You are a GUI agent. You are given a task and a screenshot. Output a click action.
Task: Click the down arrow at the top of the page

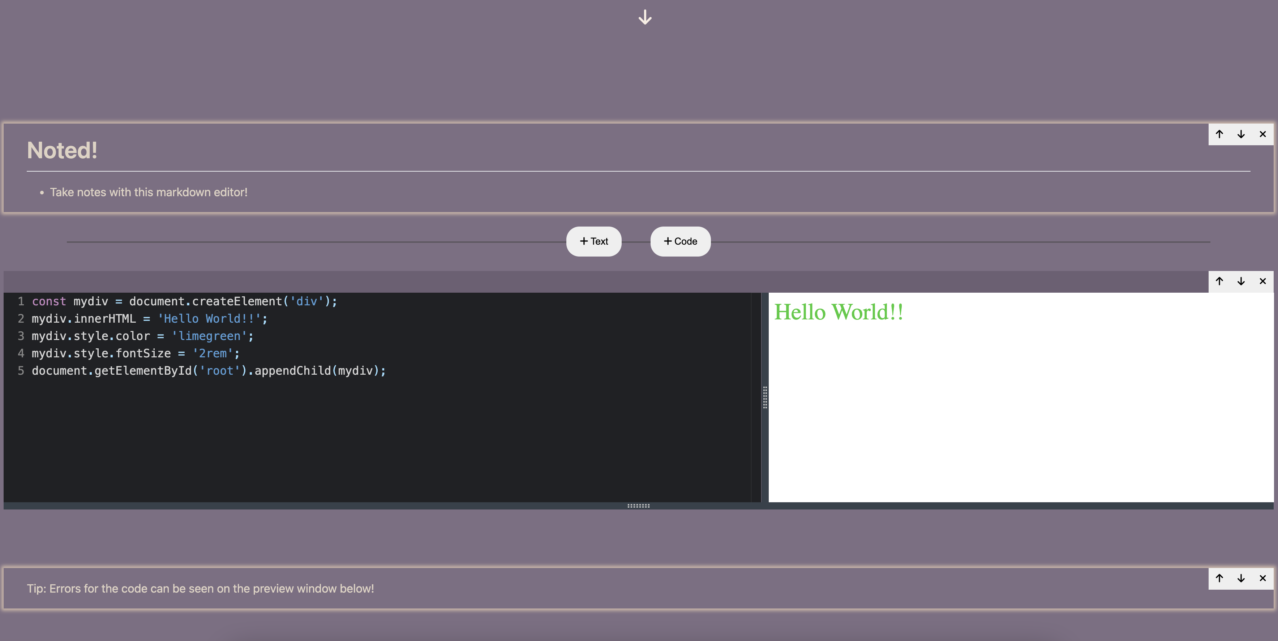[644, 17]
